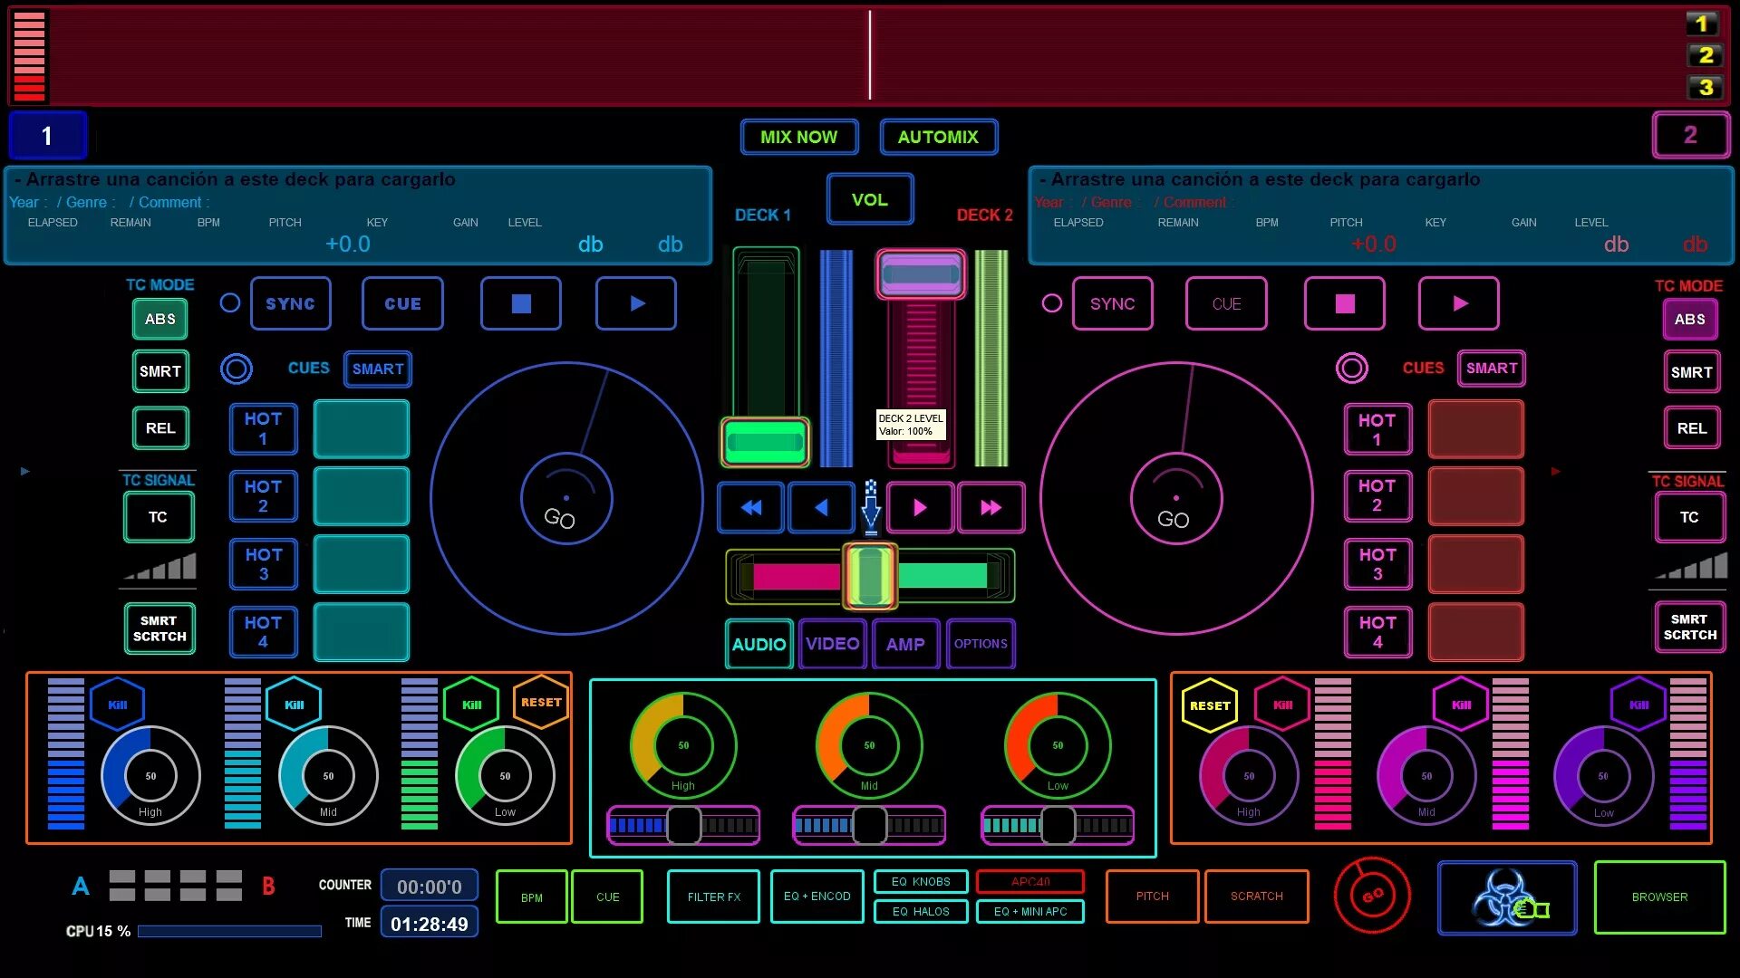Click the pink fast forward button
The height and width of the screenshot is (978, 1740).
click(x=991, y=508)
